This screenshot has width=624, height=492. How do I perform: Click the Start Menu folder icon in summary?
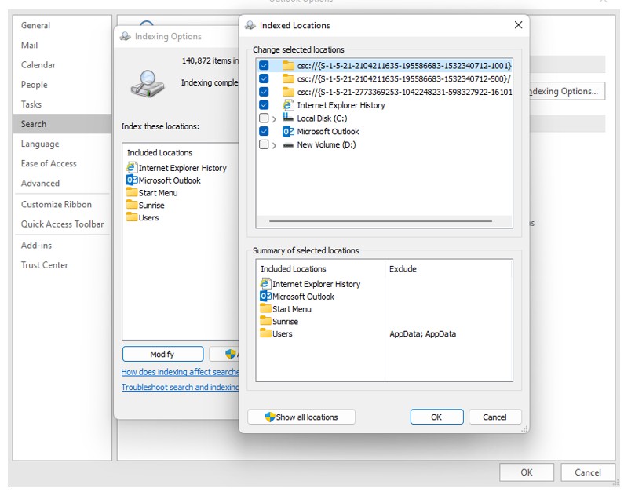click(x=265, y=309)
